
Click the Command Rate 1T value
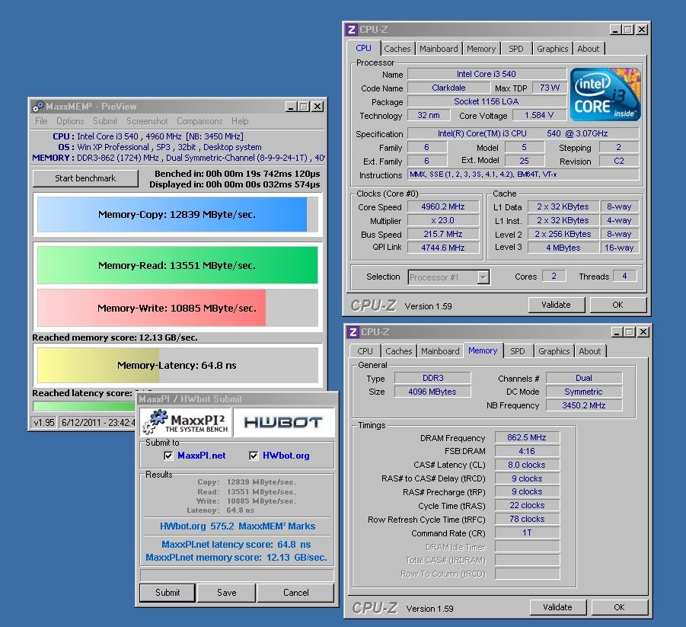527,533
